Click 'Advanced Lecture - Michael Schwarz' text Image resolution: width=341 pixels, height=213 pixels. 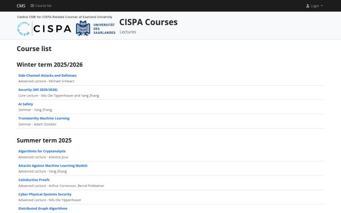tap(47, 81)
